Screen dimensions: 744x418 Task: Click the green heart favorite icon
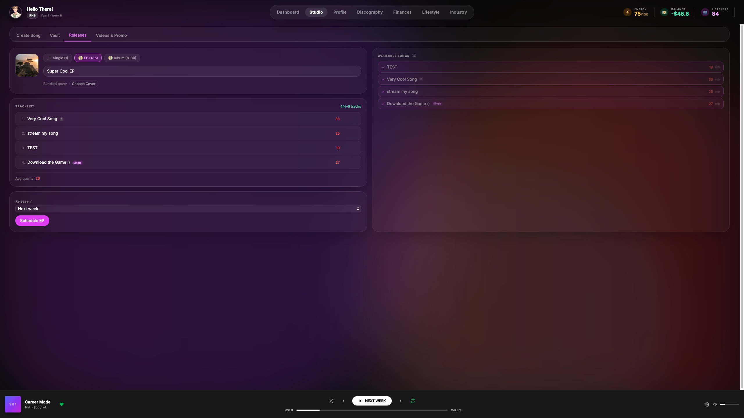click(62, 404)
